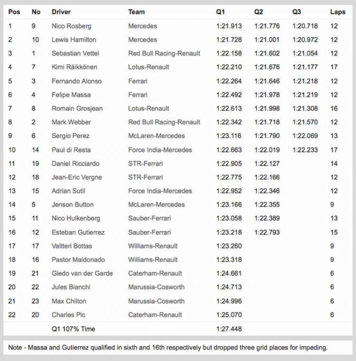Click Sebastian Vettel in the driver list
356x361 pixels.
coord(75,54)
